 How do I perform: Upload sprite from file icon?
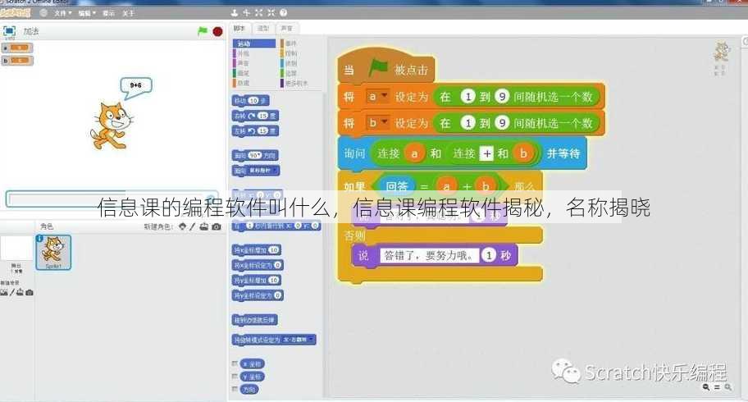tap(204, 226)
